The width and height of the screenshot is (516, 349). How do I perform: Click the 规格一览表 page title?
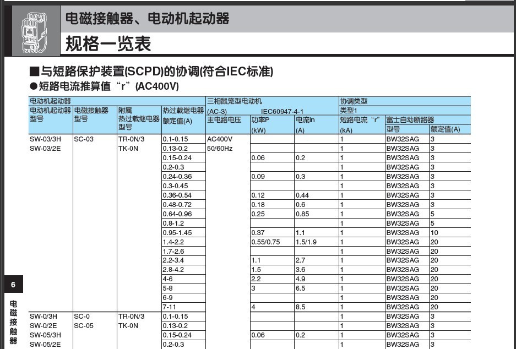[x=108, y=43]
